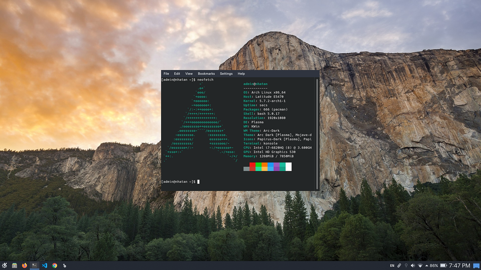Click the WM: KWin line
This screenshot has height=270, width=481.
tap(251, 127)
